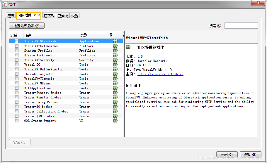
Task: Select the 可用插件 (18) tab
Action: click(x=29, y=15)
